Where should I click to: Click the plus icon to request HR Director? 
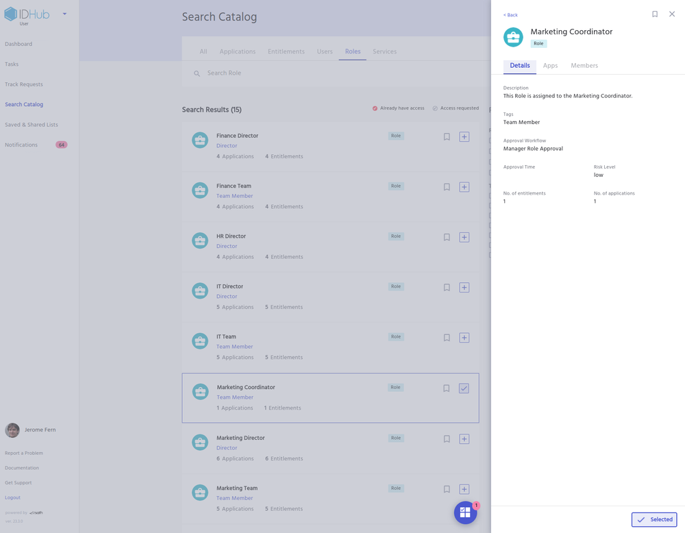[x=464, y=237]
